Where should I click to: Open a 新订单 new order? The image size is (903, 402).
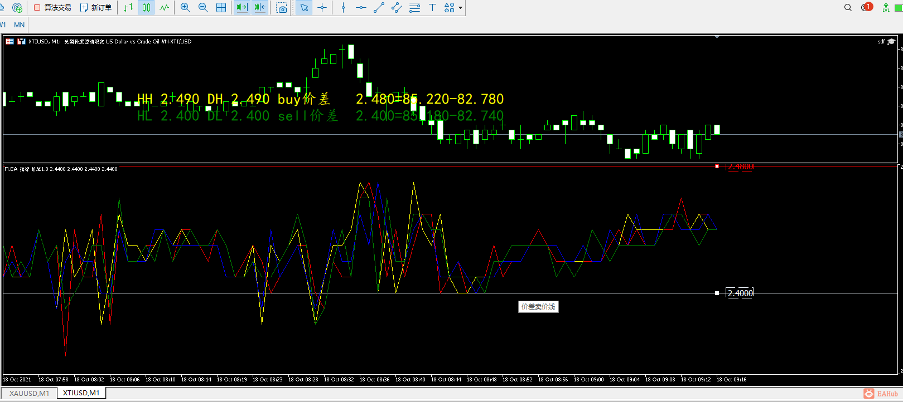96,8
